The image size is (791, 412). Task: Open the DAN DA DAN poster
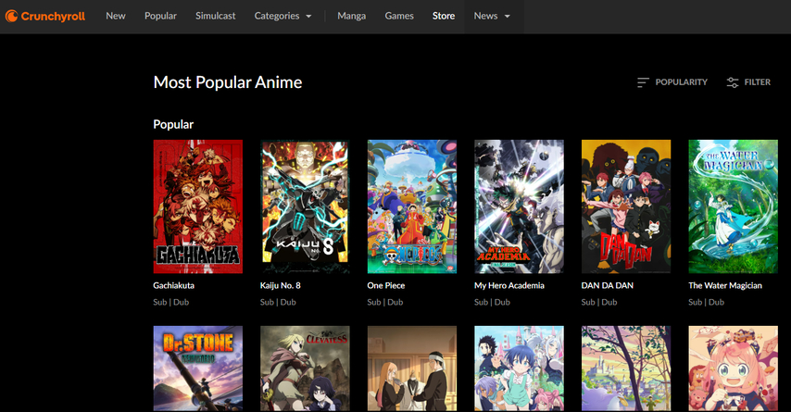626,206
